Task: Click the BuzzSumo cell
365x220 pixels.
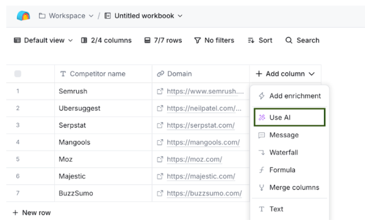Action: 103,193
